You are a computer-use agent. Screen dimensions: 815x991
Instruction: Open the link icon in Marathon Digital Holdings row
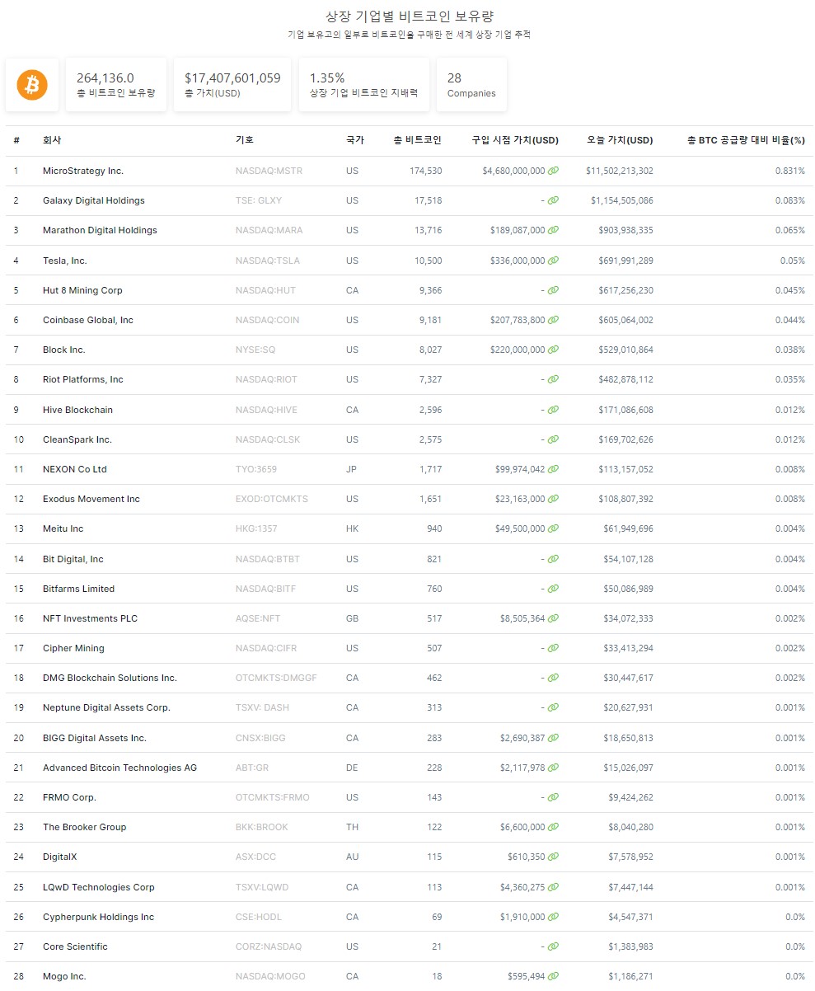pos(553,230)
